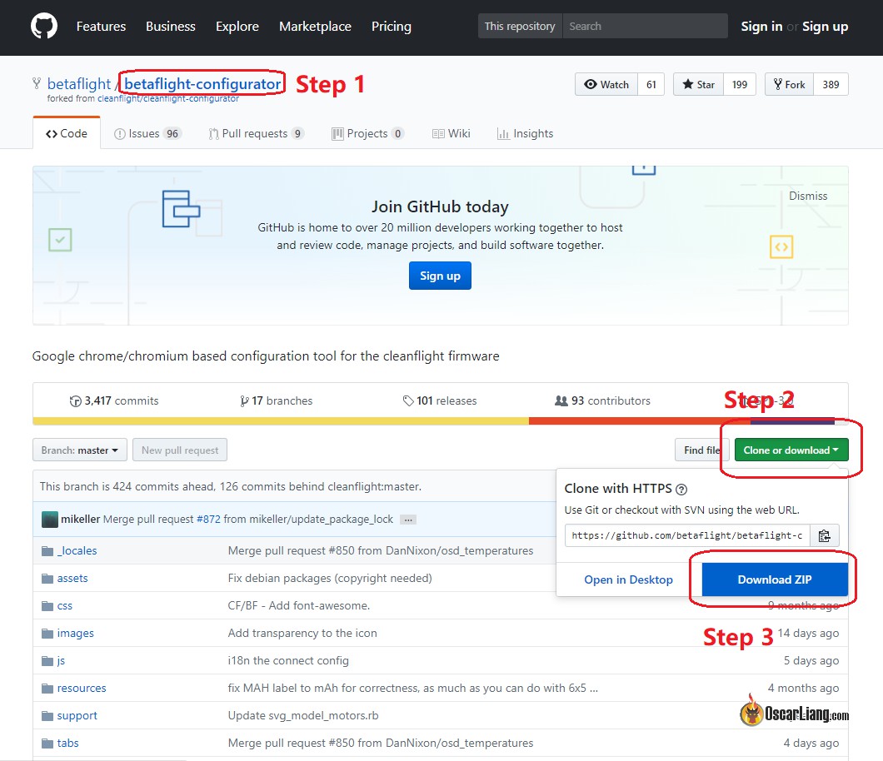Screen dimensions: 883x761
Task: Click the assets folder icon
Action: pyautogui.click(x=47, y=579)
